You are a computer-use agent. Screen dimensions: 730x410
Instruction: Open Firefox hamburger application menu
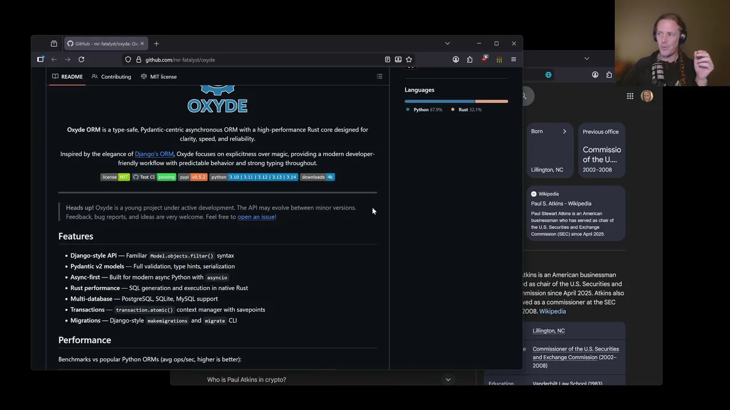coord(513,59)
